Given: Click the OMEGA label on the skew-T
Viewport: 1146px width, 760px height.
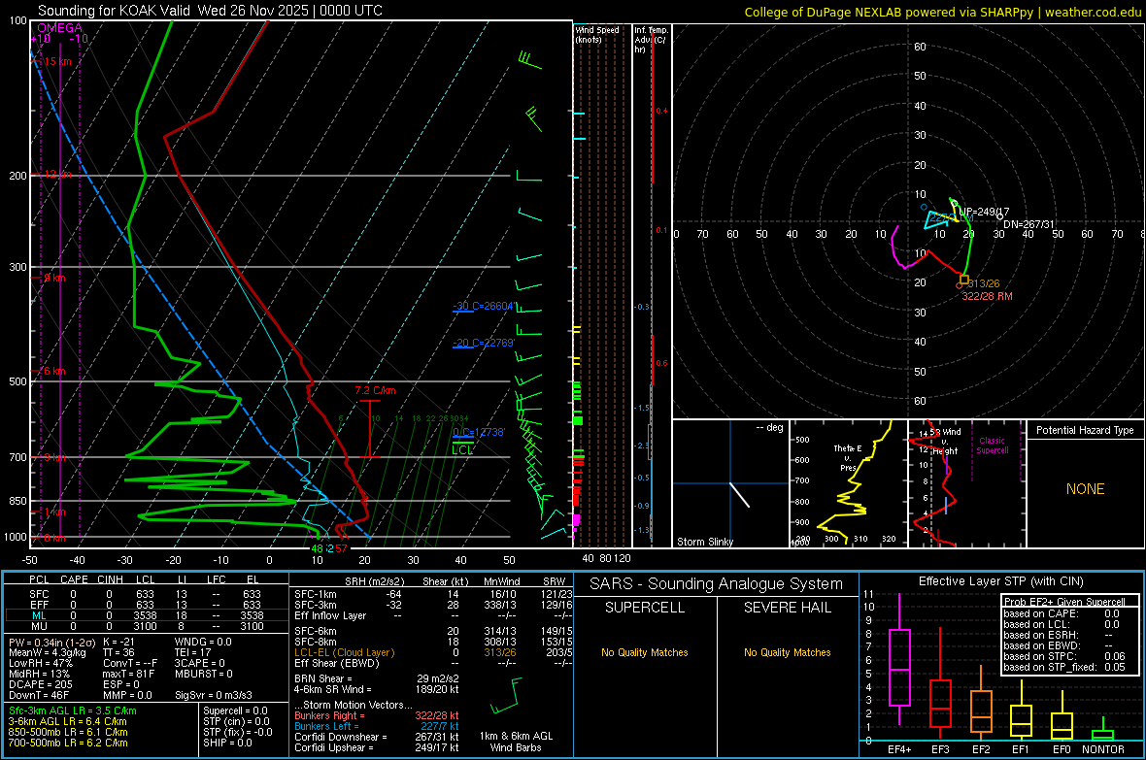Looking at the screenshot, I should 59,28.
